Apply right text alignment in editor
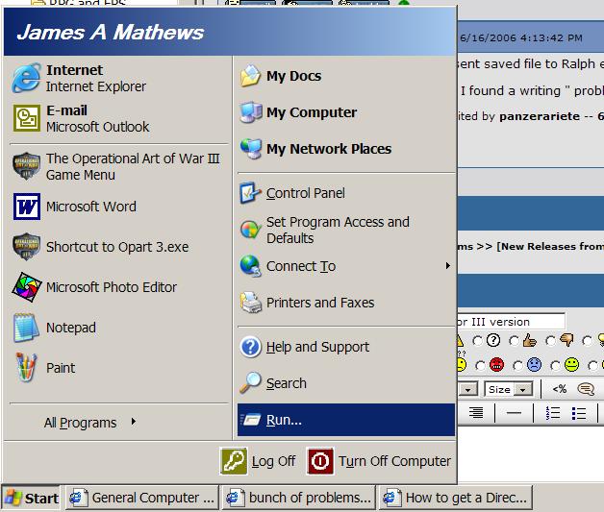The height and width of the screenshot is (512, 604). click(x=476, y=413)
